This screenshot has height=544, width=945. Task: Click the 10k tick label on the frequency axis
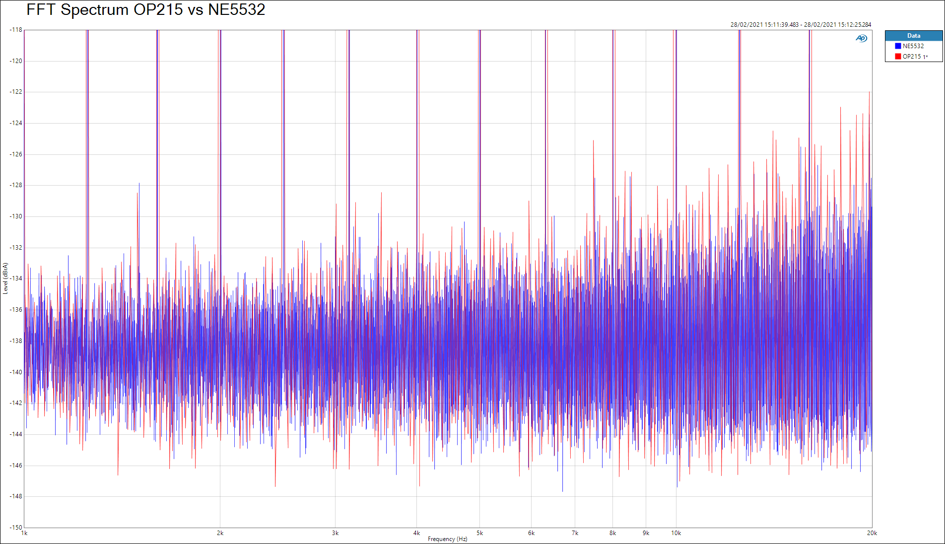tap(675, 533)
